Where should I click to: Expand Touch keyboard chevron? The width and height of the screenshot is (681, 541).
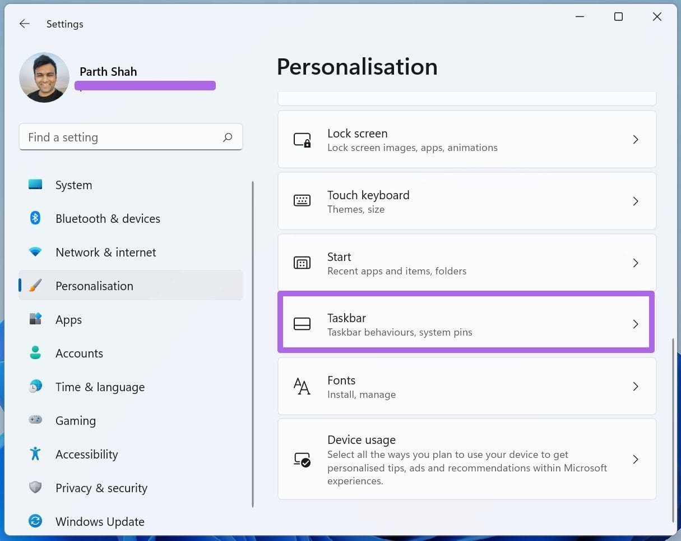(x=636, y=201)
